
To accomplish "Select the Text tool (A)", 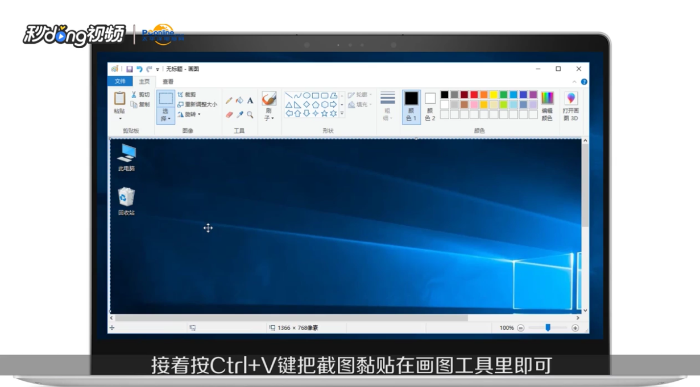I will click(250, 100).
